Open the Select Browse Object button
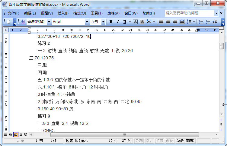The image size is (227, 146). pyautogui.click(x=221, y=124)
